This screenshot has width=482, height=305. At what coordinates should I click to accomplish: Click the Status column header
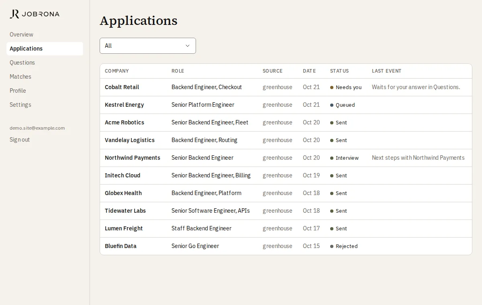(339, 71)
